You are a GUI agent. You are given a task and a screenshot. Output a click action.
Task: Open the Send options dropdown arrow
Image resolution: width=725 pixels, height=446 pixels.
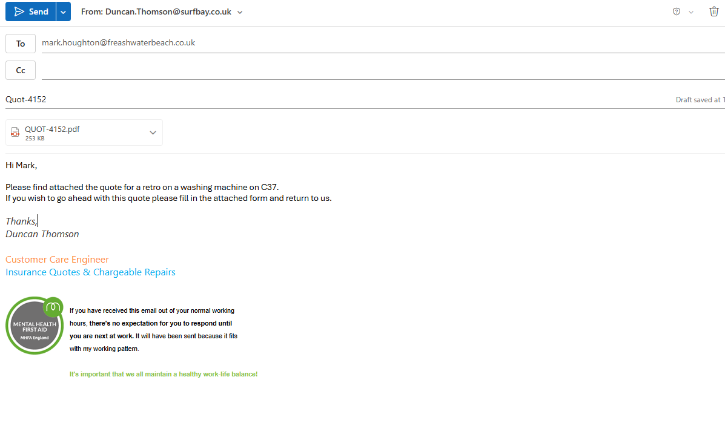click(64, 11)
